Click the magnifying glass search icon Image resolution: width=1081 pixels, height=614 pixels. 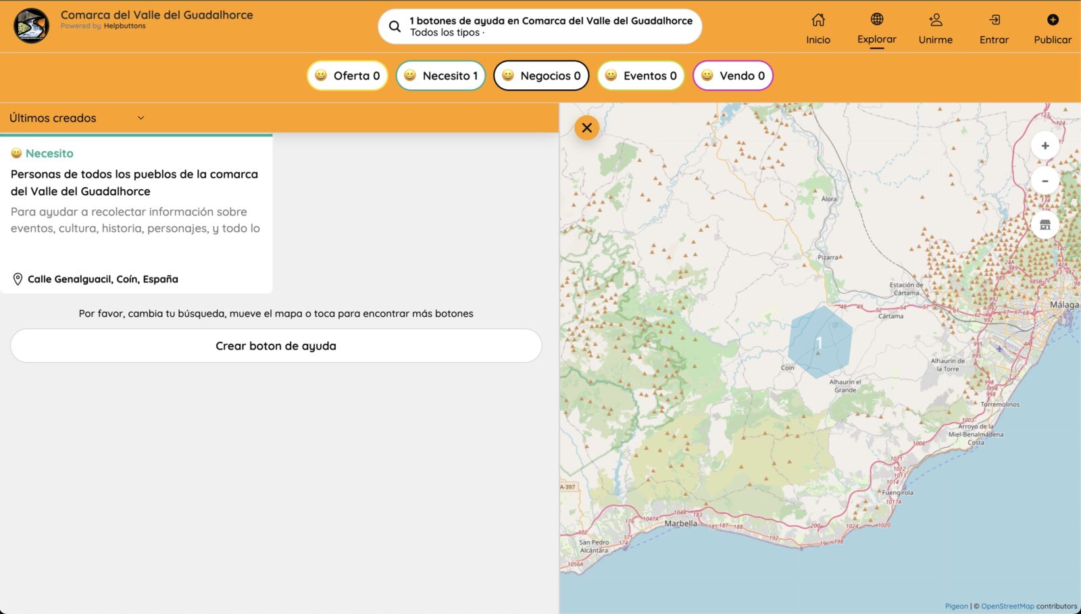pyautogui.click(x=395, y=26)
